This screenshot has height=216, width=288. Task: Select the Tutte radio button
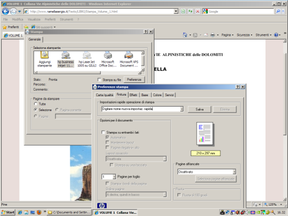pos(36,104)
